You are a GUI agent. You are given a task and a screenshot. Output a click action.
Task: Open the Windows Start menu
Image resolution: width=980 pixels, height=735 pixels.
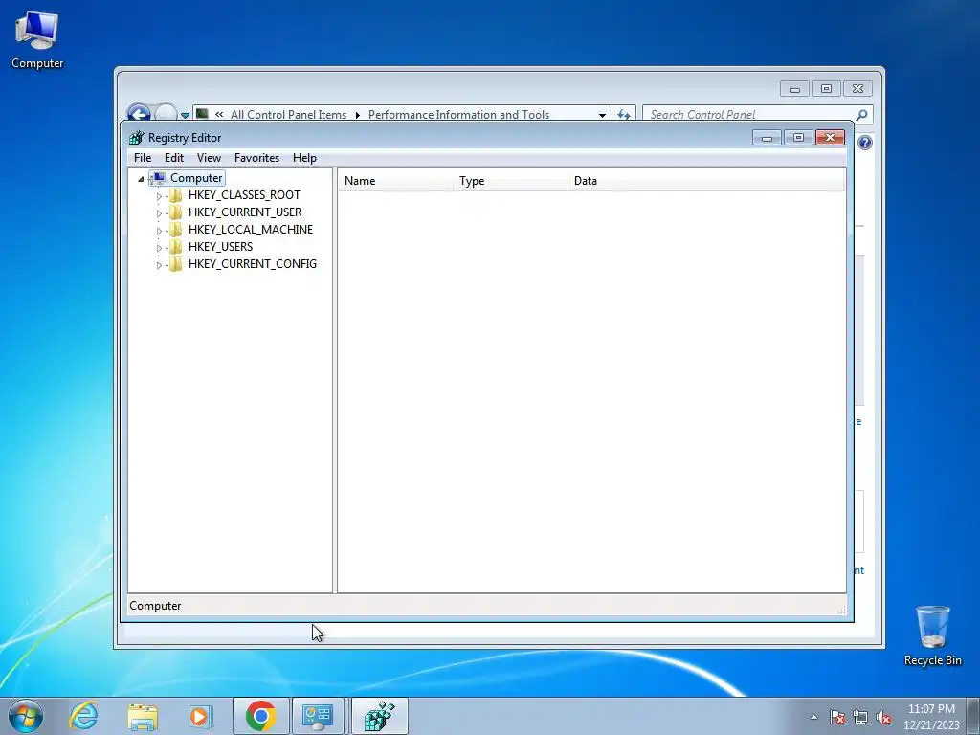[x=26, y=716]
